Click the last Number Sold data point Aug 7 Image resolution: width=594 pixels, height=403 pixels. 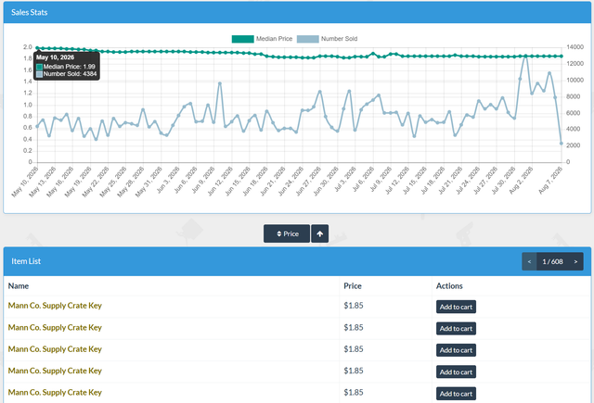pos(562,144)
